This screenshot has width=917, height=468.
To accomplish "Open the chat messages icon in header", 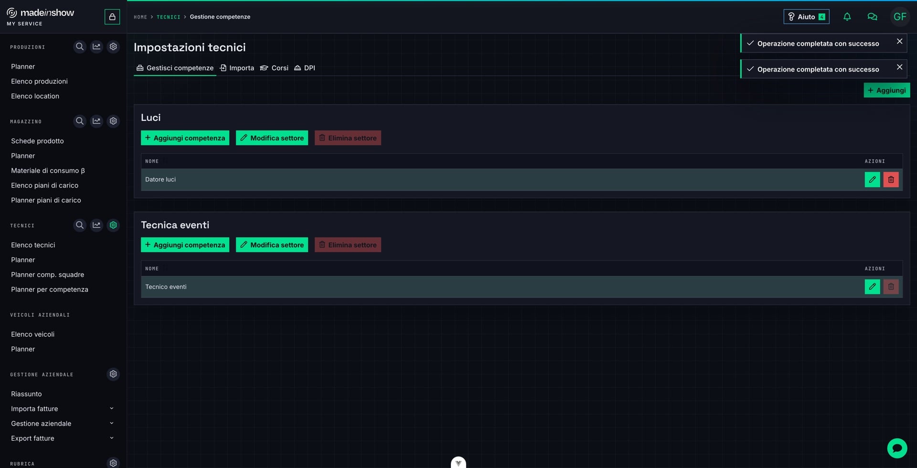I will coord(872,17).
